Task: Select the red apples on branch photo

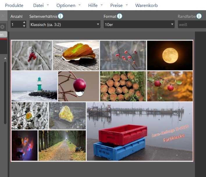Action: [170, 86]
